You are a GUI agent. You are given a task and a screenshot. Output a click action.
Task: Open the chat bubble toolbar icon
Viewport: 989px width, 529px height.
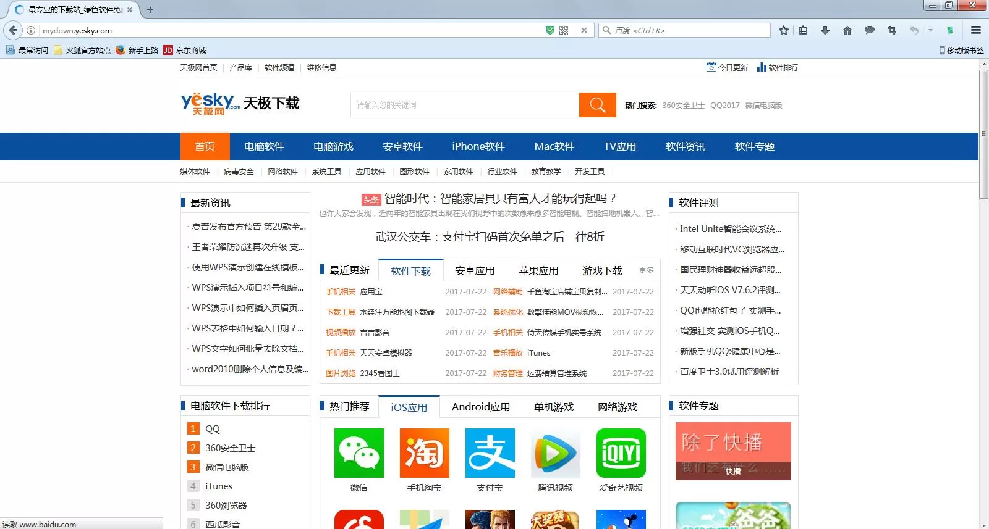pos(870,30)
